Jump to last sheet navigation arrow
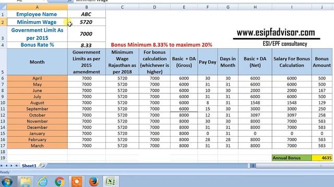 coord(16,166)
